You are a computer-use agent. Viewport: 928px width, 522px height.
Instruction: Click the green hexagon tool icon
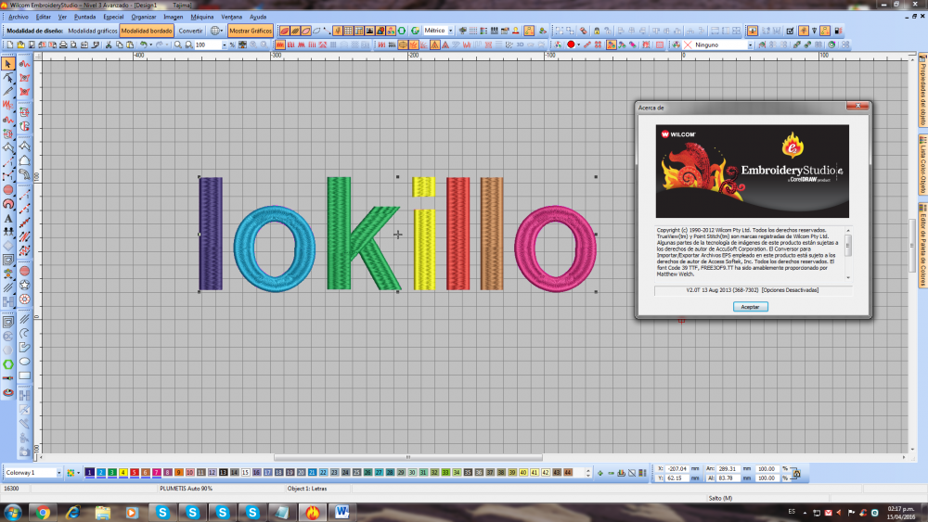7,364
